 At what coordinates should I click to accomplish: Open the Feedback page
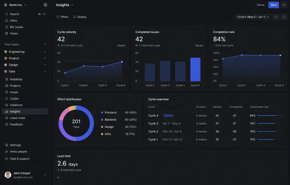pyautogui.click(x=25, y=124)
